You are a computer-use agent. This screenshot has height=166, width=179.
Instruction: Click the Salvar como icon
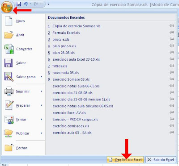9,77
